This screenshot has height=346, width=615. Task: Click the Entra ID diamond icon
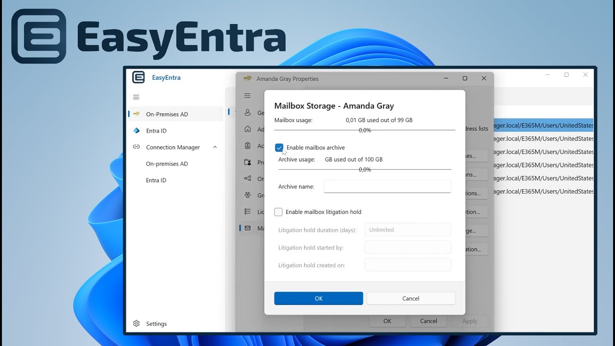click(x=136, y=131)
